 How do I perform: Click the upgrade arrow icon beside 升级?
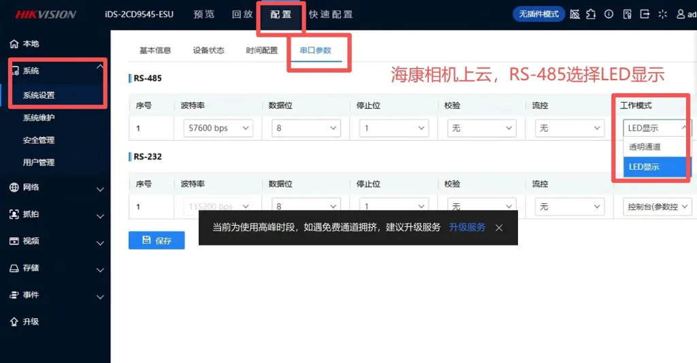[14, 322]
